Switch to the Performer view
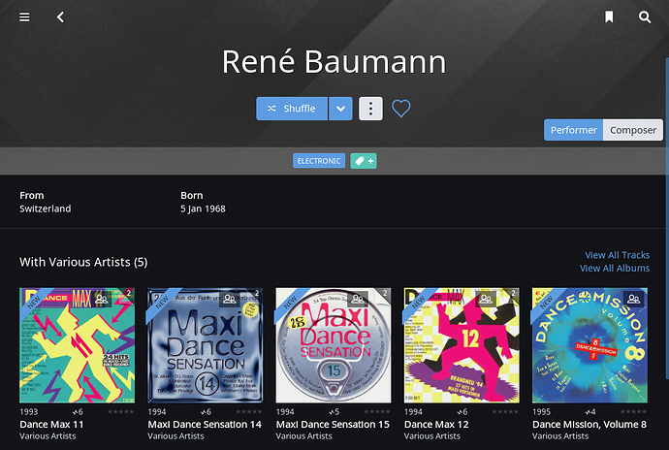669x450 pixels. [x=573, y=130]
